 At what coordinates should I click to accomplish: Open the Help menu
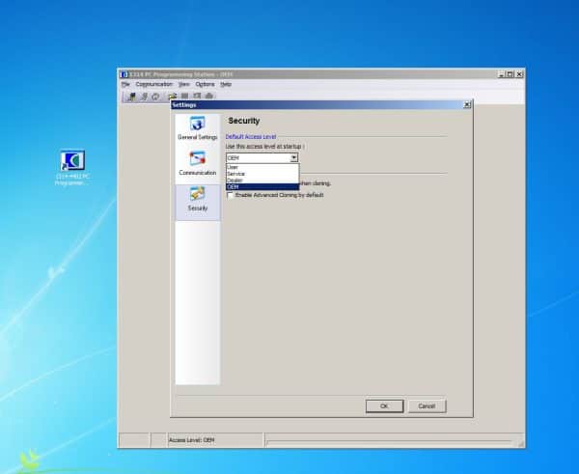(226, 84)
